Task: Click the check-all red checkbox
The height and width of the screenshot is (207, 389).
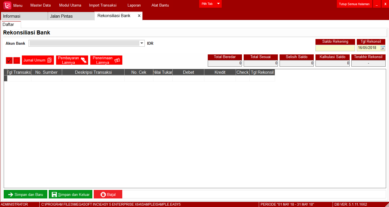Action: tap(9, 60)
